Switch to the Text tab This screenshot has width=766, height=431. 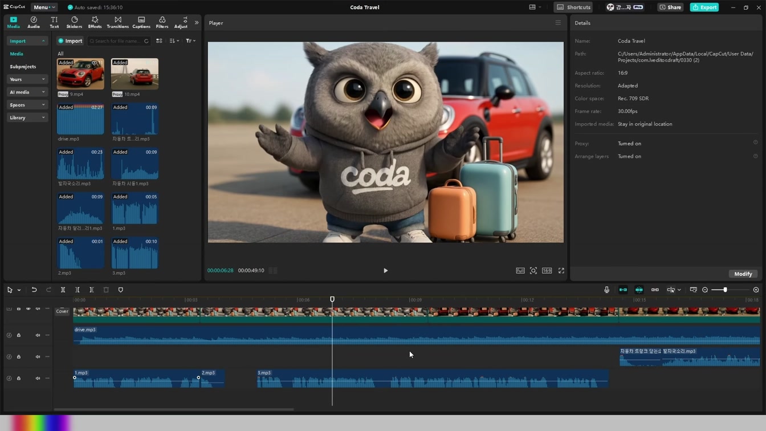(x=54, y=22)
